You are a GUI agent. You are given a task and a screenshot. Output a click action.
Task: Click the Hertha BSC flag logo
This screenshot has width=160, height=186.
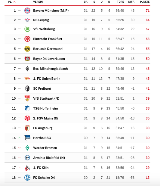tap(27, 138)
